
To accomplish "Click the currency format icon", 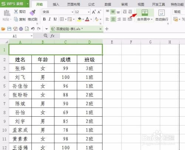I will click(176, 19).
